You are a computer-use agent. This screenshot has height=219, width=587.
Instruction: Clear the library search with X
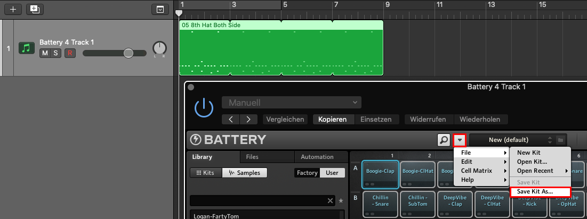330,201
